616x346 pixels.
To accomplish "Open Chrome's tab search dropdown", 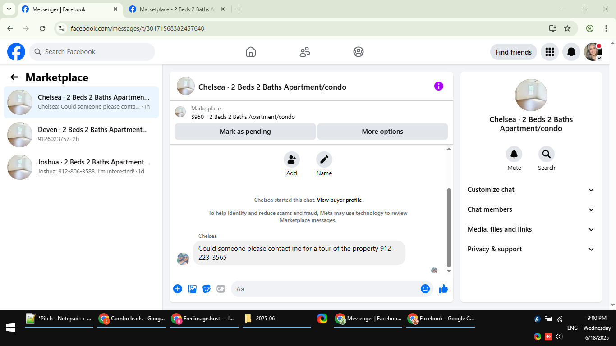I will (x=9, y=9).
